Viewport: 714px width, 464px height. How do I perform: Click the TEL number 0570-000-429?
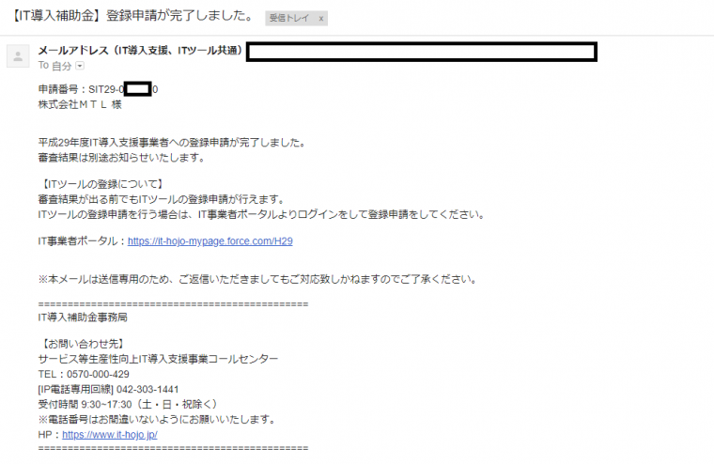click(98, 374)
